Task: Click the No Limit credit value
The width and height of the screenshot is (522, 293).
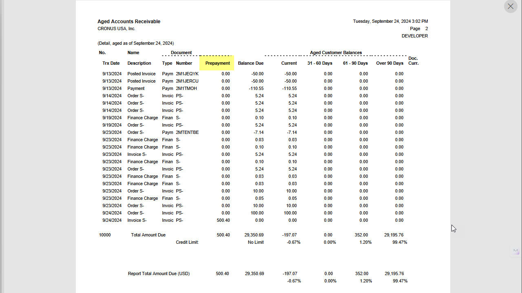Action: (255, 242)
